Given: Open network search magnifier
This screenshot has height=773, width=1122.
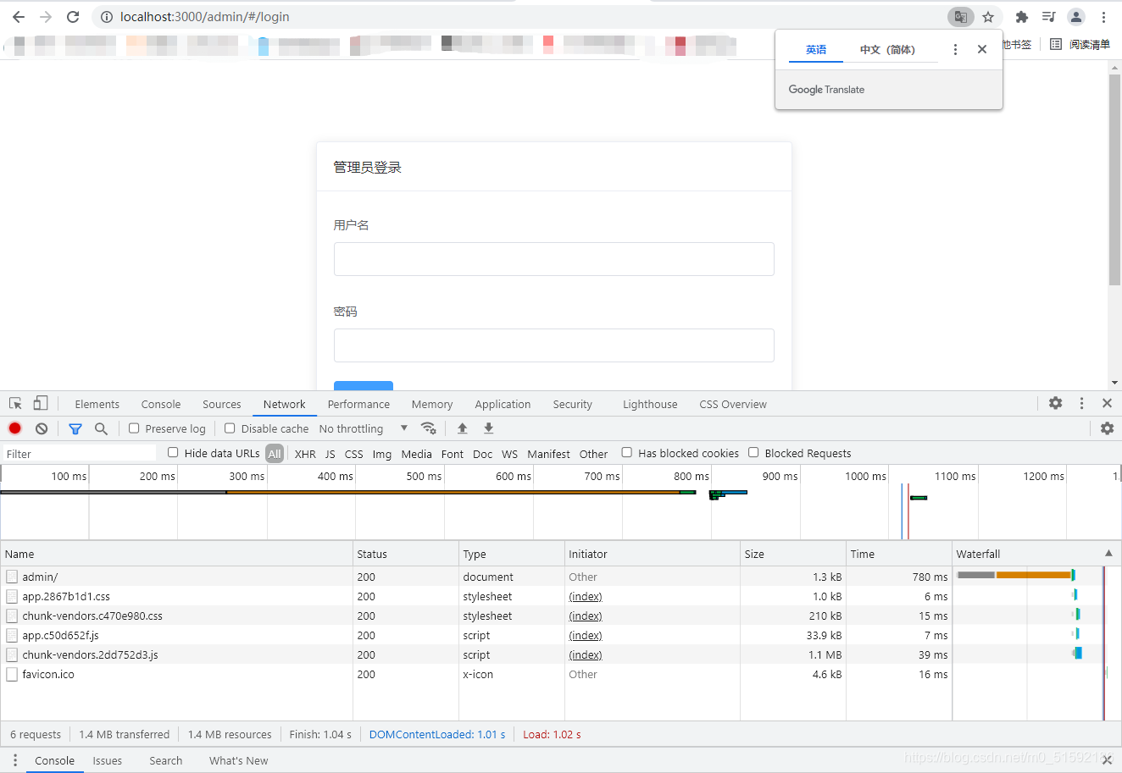Looking at the screenshot, I should [x=101, y=428].
